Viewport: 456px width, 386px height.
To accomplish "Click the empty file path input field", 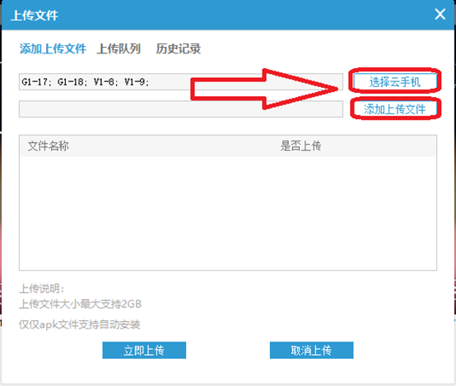I will pos(181,109).
